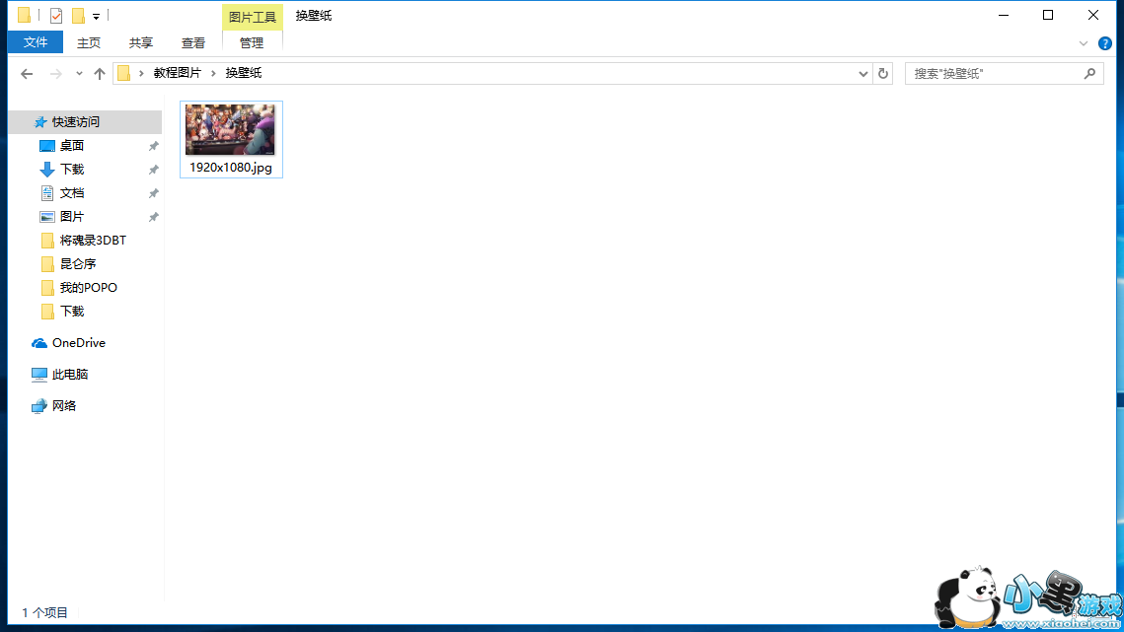The width and height of the screenshot is (1124, 632).
Task: Expand the chevron before 教程图片 breadcrumb
Action: (x=141, y=73)
